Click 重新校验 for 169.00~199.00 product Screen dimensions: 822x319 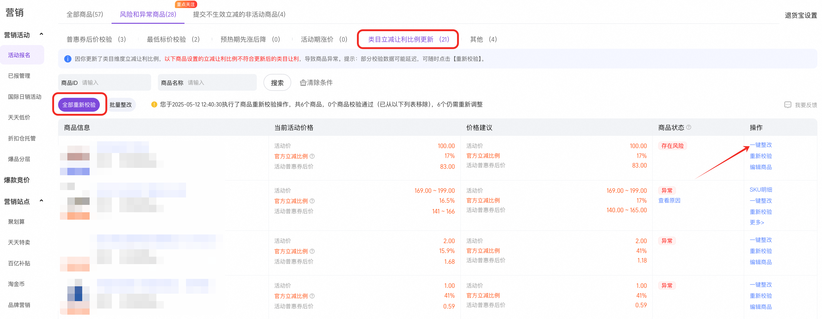pos(761,212)
